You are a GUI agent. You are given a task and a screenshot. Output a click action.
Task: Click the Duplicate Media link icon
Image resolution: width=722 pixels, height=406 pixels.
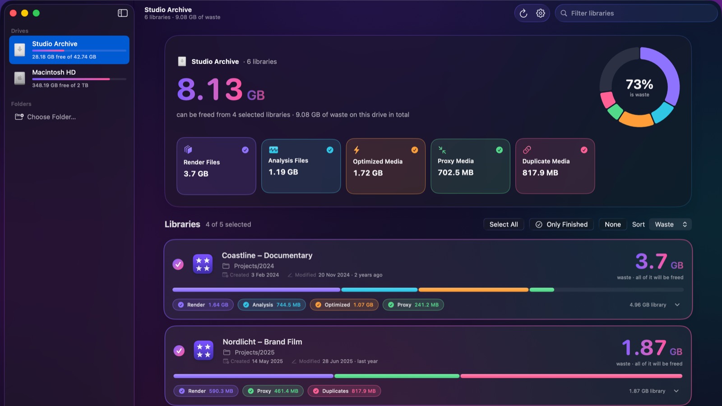coord(527,150)
